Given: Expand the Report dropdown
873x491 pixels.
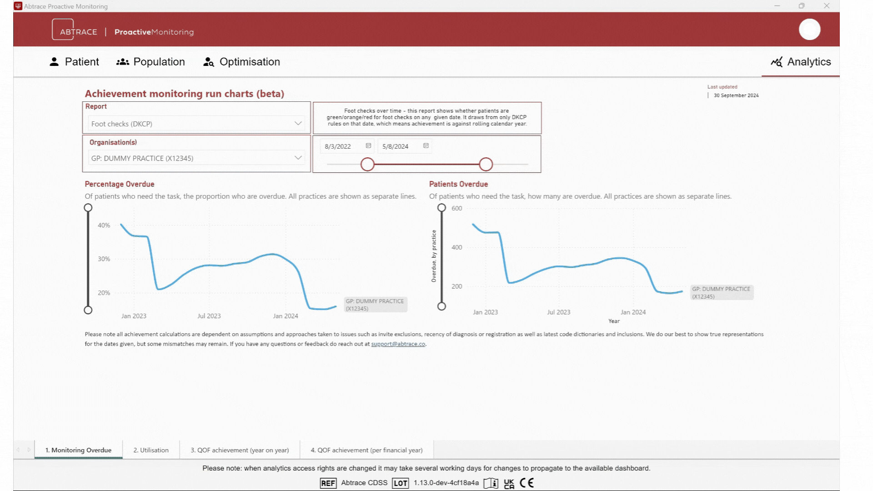Looking at the screenshot, I should click(298, 124).
